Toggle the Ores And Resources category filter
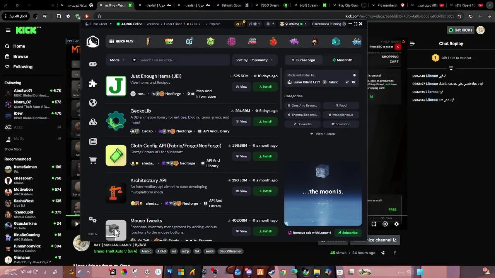Viewport: 495px width, 278px height. (x=302, y=105)
